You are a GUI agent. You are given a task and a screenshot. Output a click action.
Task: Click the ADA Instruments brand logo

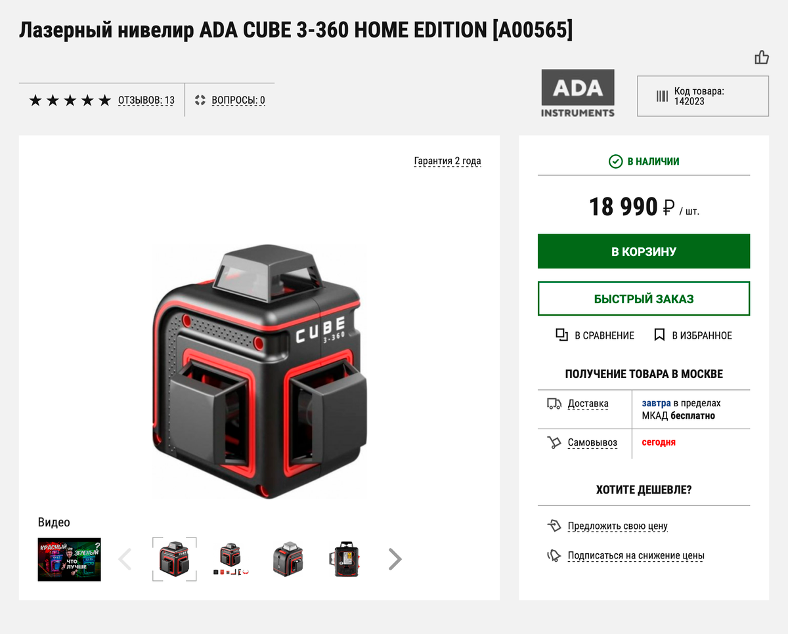[x=578, y=94]
